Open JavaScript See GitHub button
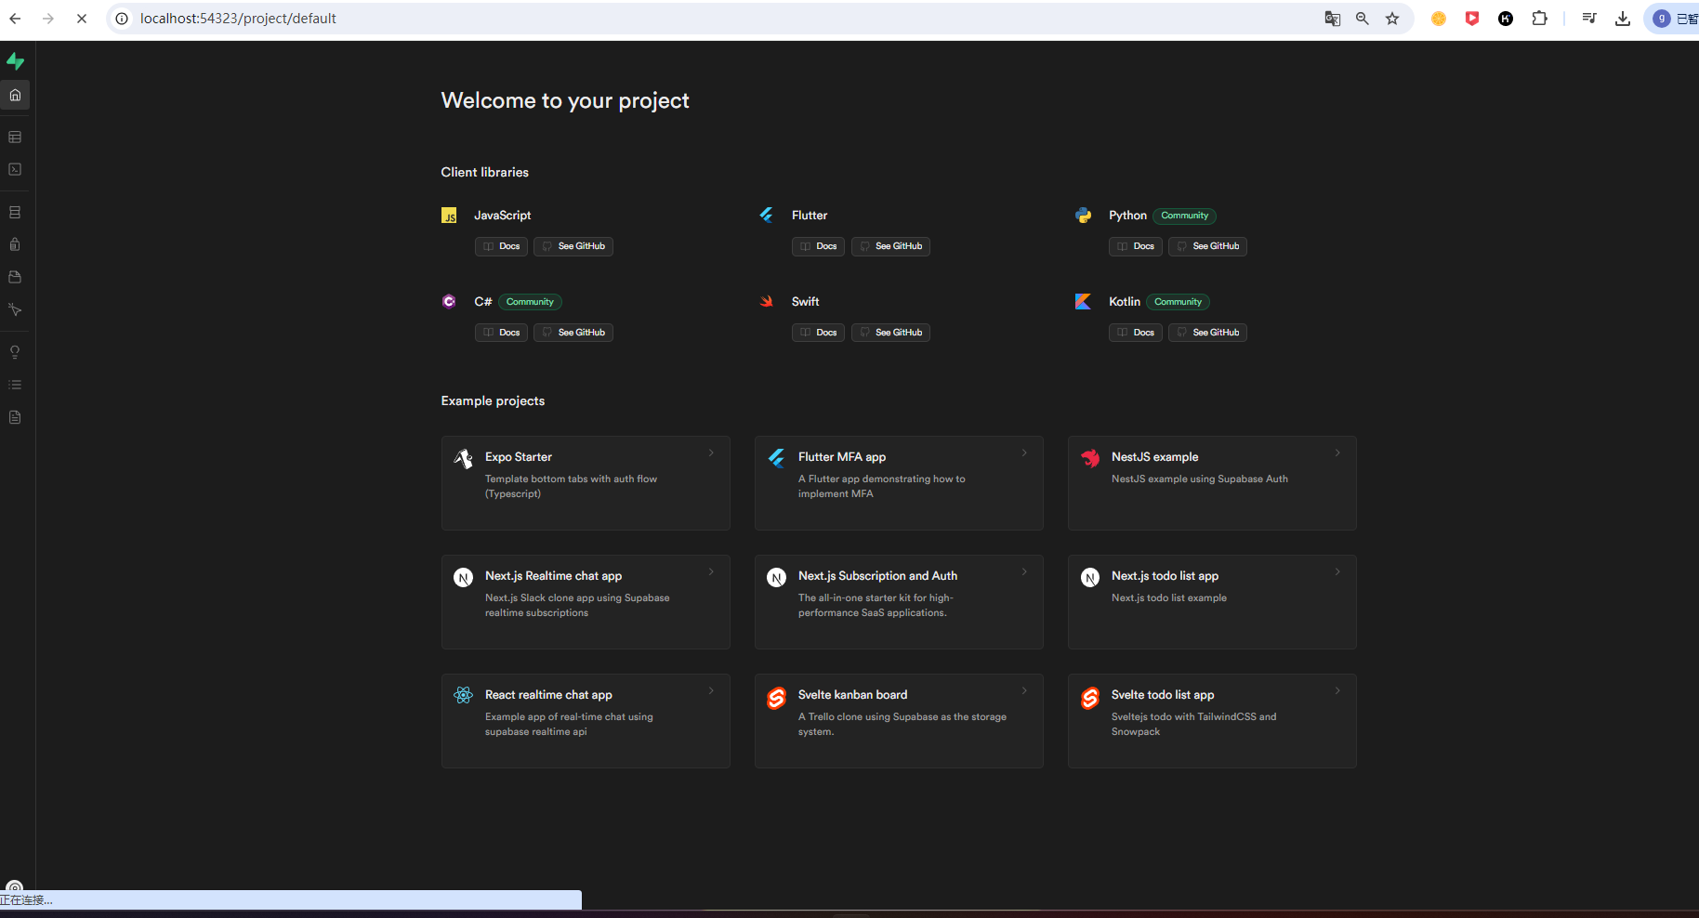The width and height of the screenshot is (1699, 918). (573, 246)
